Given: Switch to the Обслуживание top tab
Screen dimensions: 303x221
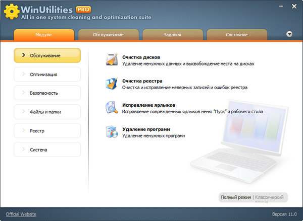Looking at the screenshot, I should [x=108, y=35].
